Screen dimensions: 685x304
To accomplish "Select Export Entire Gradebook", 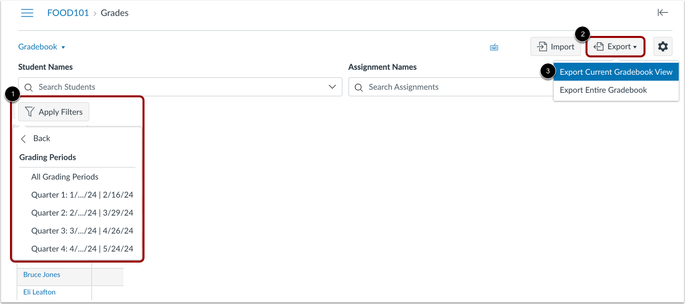I will pos(604,90).
